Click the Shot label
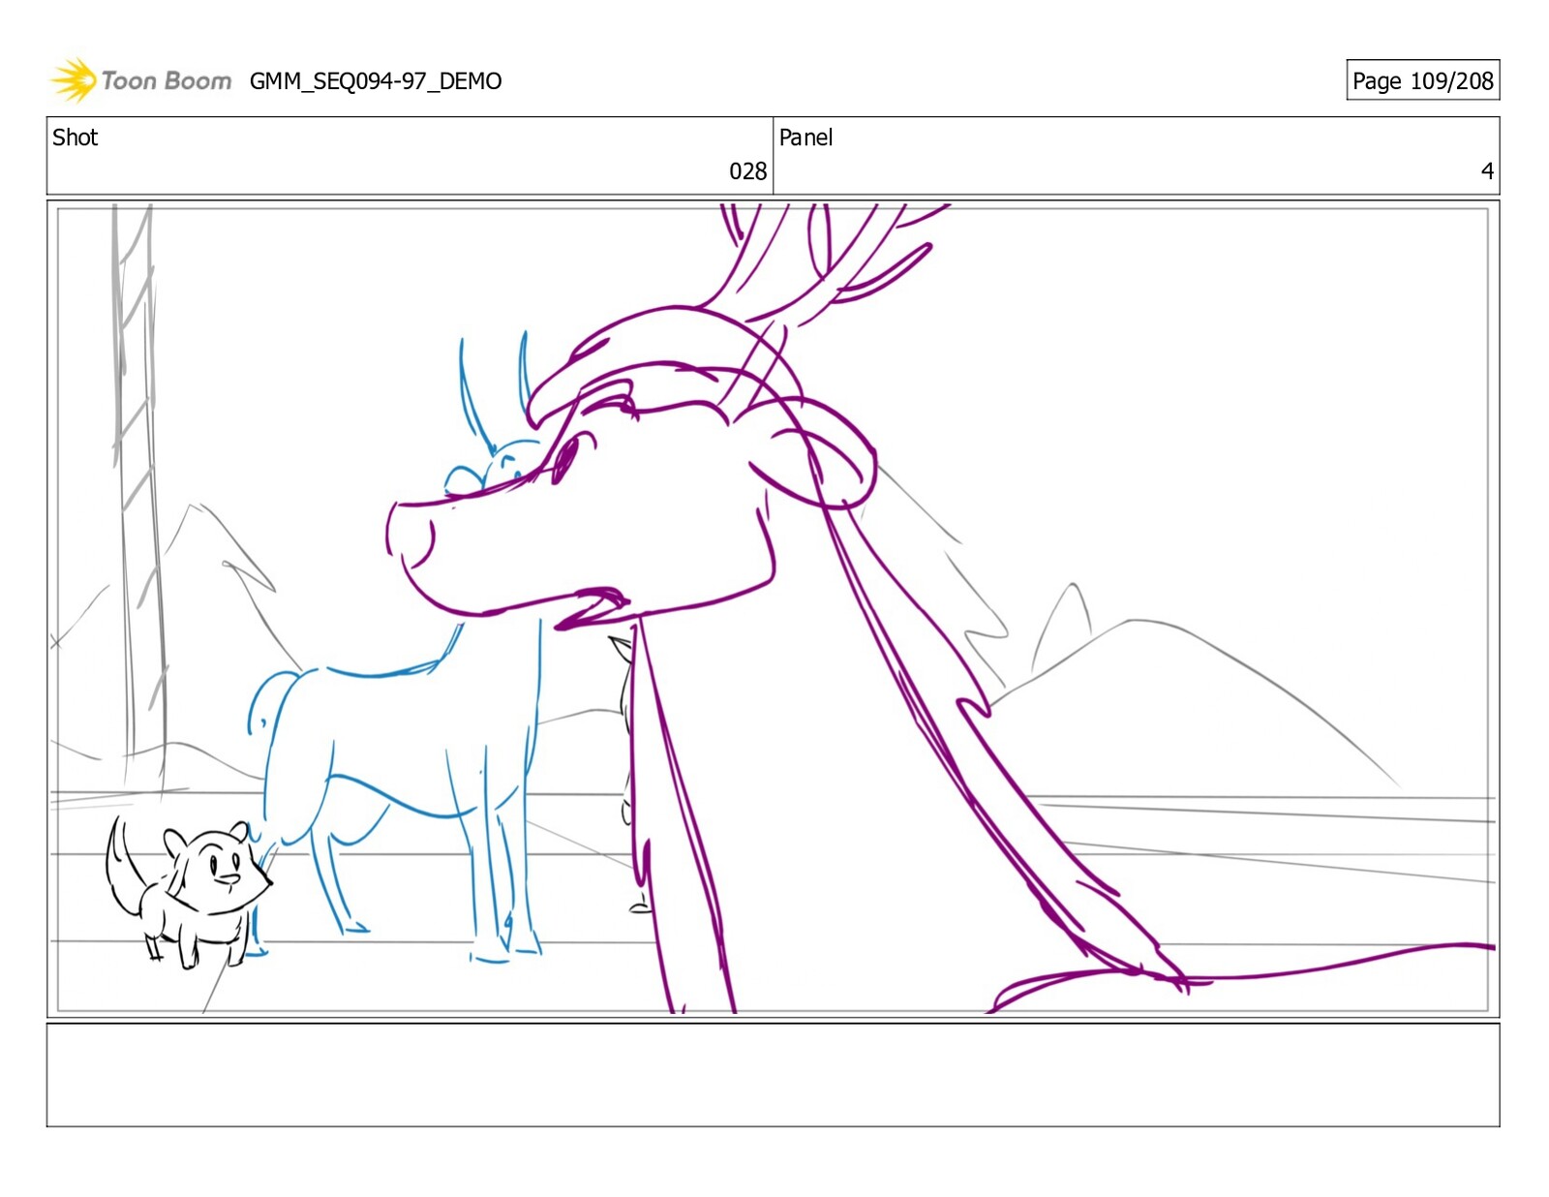1549x1197 pixels. 76,138
